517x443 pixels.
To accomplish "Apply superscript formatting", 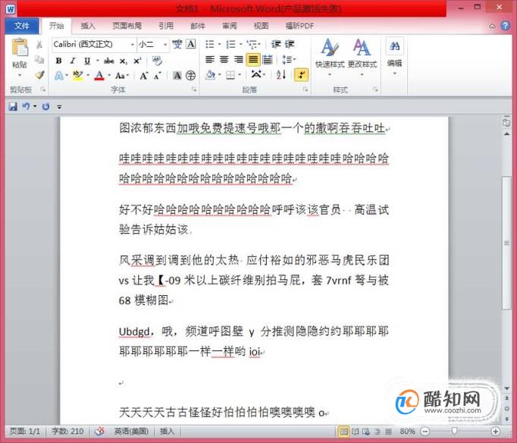I will click(137, 61).
